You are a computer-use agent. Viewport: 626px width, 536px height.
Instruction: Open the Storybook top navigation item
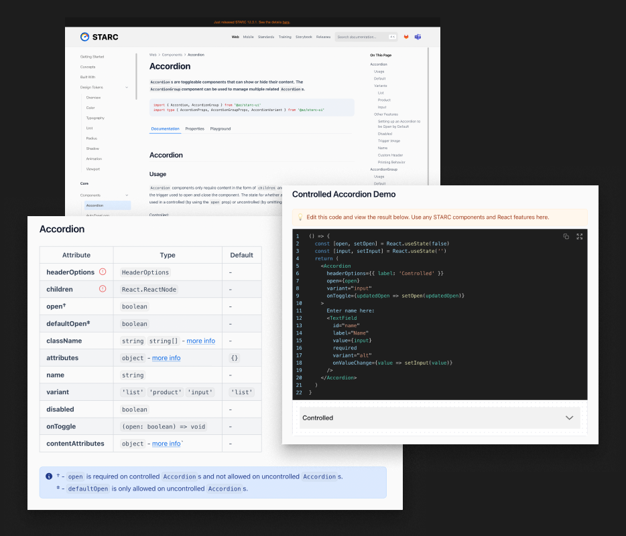point(304,37)
